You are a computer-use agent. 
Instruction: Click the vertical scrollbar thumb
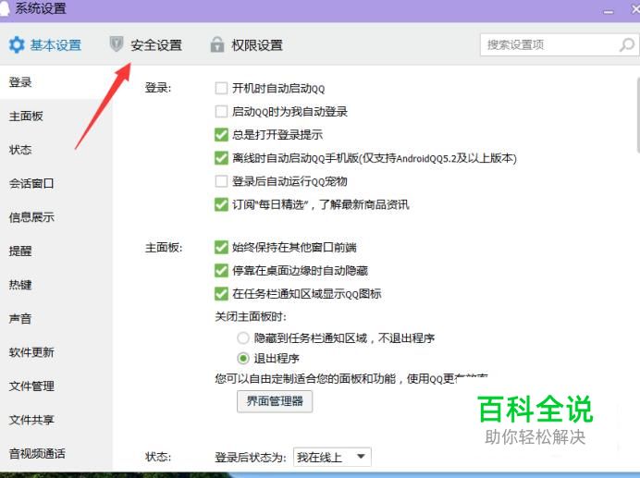click(x=637, y=116)
